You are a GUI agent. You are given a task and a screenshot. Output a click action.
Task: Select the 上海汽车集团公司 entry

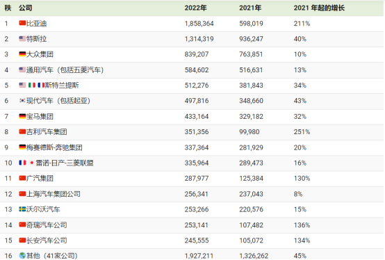54,194
